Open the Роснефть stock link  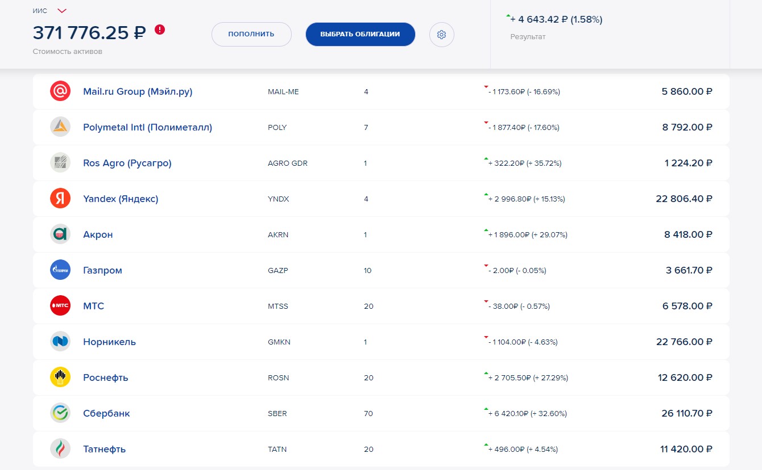pyautogui.click(x=106, y=377)
